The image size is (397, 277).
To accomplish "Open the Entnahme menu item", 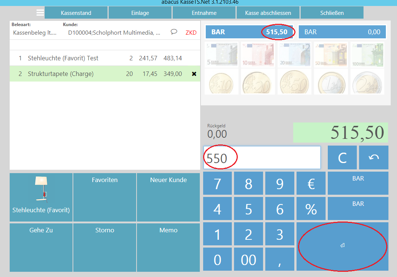I will pos(204,13).
